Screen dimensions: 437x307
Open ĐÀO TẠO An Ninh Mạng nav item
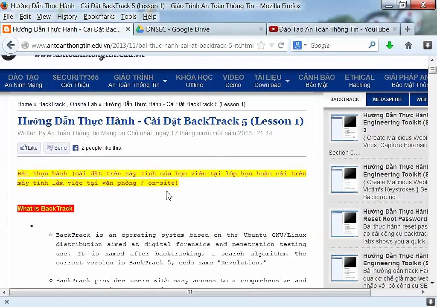point(23,81)
